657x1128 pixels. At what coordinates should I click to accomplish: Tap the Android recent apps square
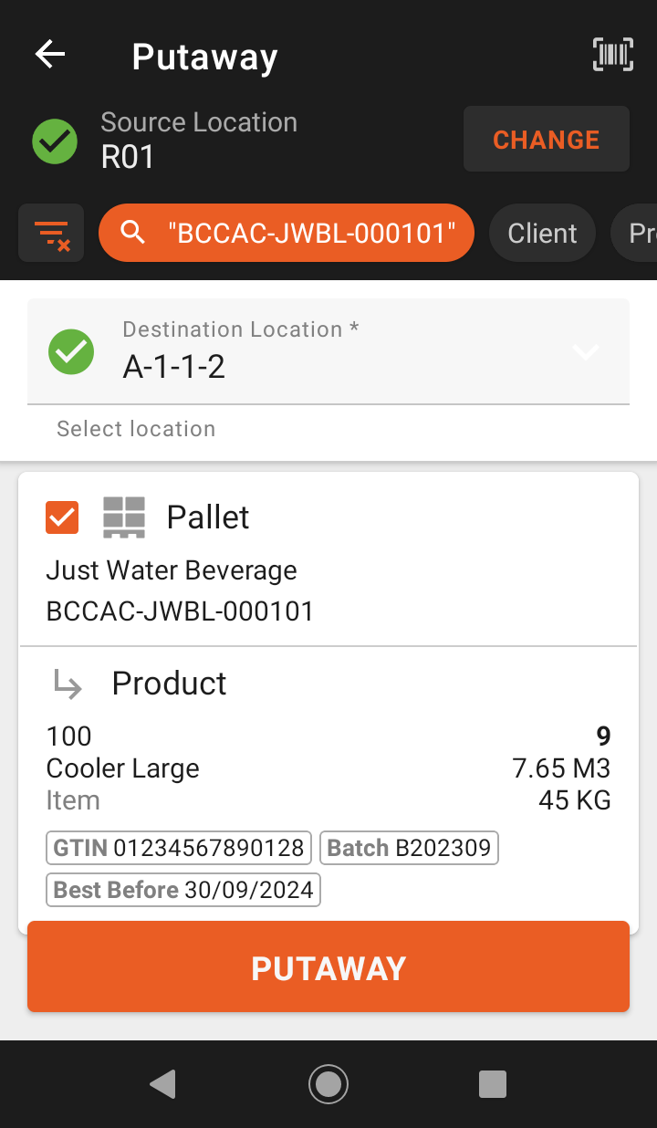pos(493,1083)
